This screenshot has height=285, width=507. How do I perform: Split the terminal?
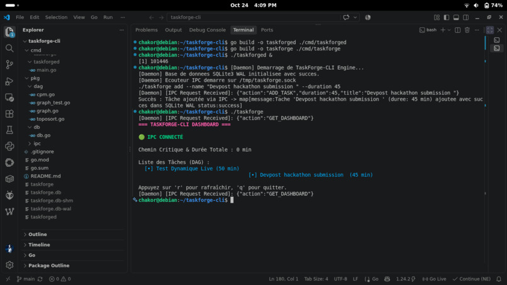pos(457,30)
